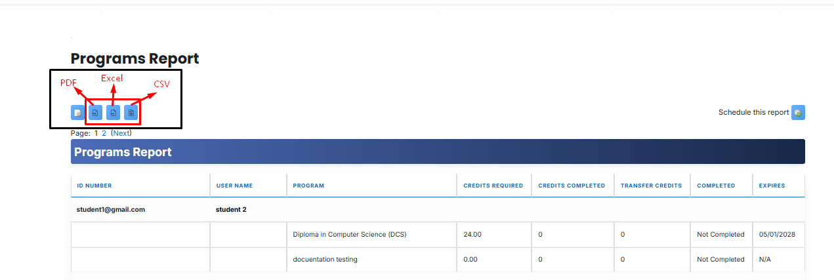
Task: Sort by ID NUMBER column header
Action: click(94, 186)
